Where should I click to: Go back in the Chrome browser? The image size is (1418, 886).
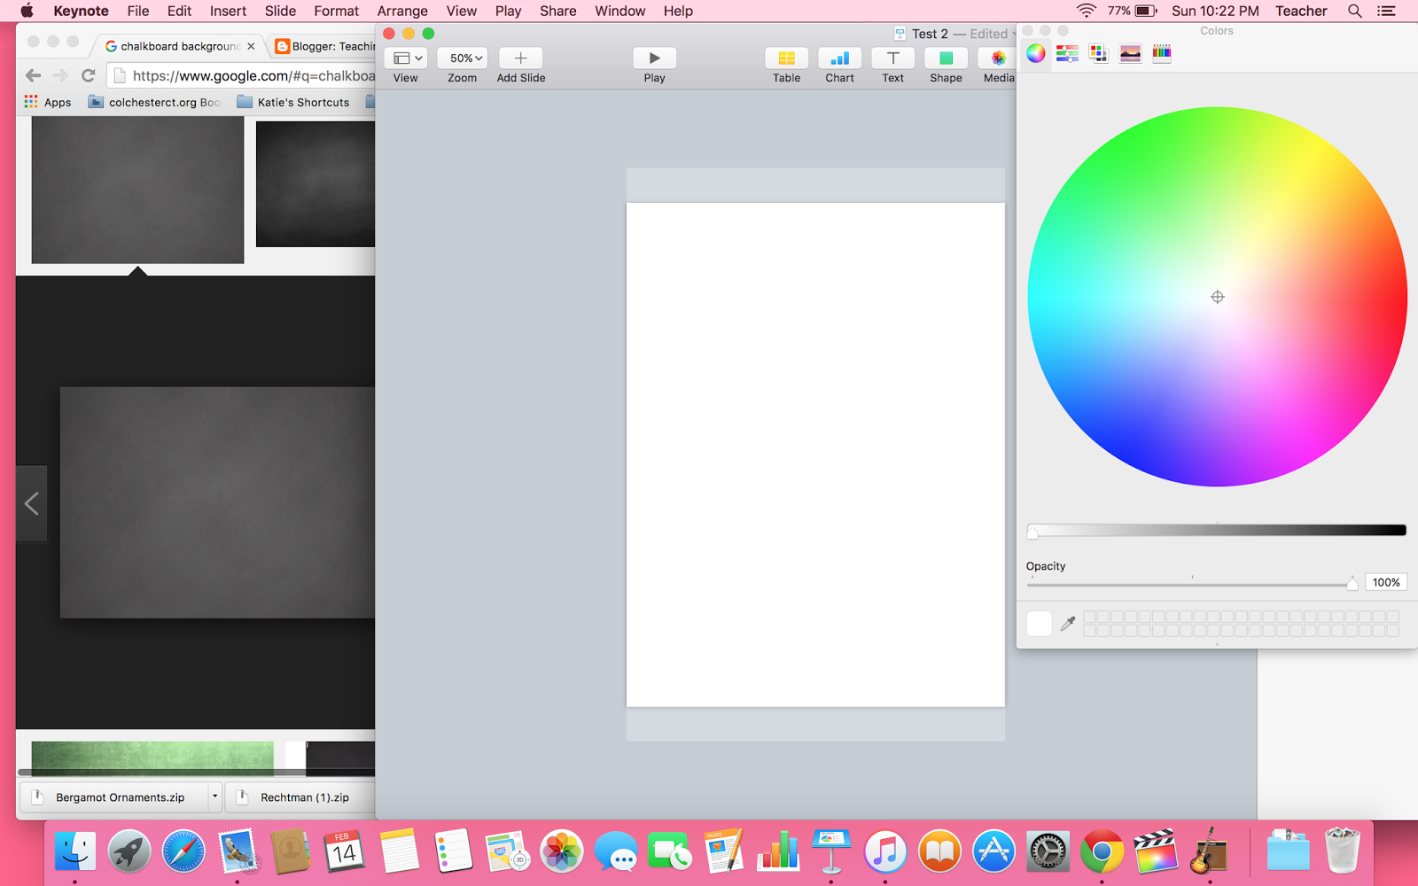coord(34,75)
